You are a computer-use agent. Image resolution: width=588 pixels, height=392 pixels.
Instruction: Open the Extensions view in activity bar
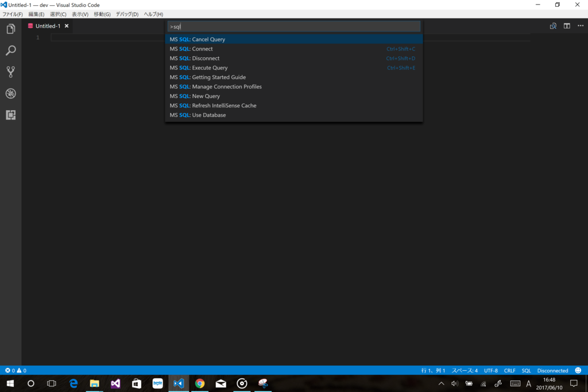pos(10,115)
